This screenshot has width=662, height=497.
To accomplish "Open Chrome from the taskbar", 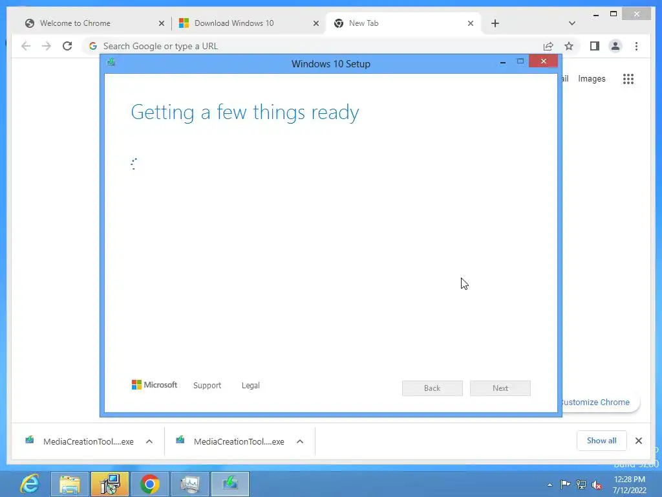I will tap(150, 484).
